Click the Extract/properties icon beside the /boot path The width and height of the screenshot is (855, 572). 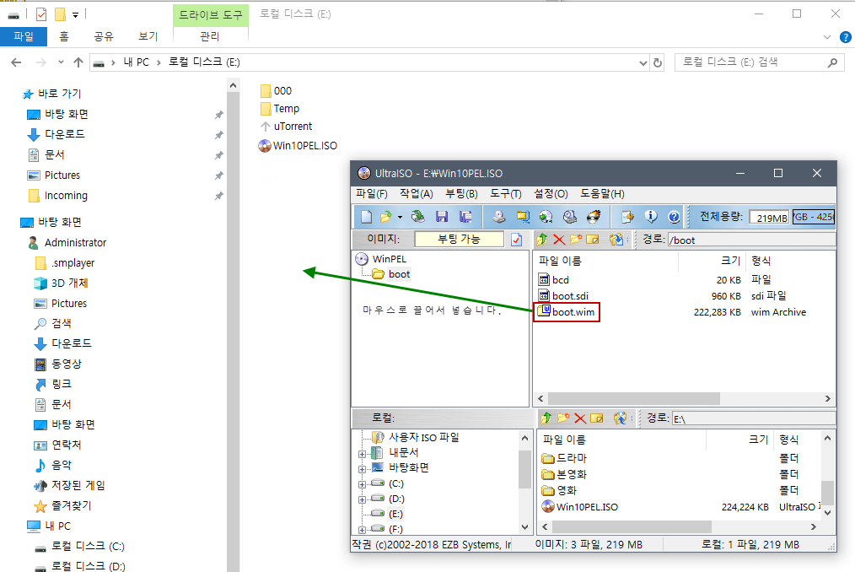616,239
